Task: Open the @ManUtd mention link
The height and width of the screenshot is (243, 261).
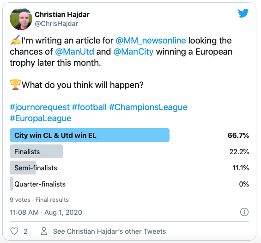Action: (x=74, y=51)
